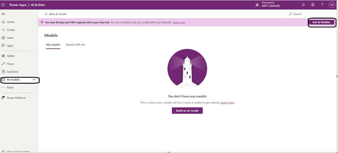Open the app launcher waffle icon
The width and height of the screenshot is (338, 153).
click(x=3, y=5)
